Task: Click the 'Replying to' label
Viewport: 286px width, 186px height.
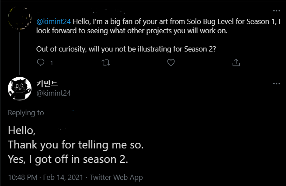Action: pyautogui.click(x=26, y=113)
